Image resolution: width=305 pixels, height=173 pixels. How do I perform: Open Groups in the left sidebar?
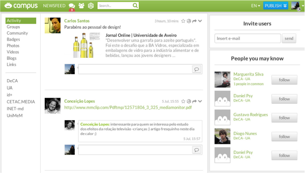13,27
